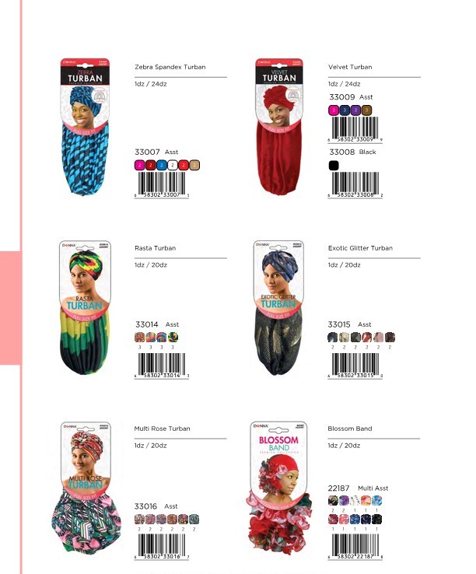Click the Exotic Glitter Turban title
This screenshot has height=574, width=476.
click(360, 248)
